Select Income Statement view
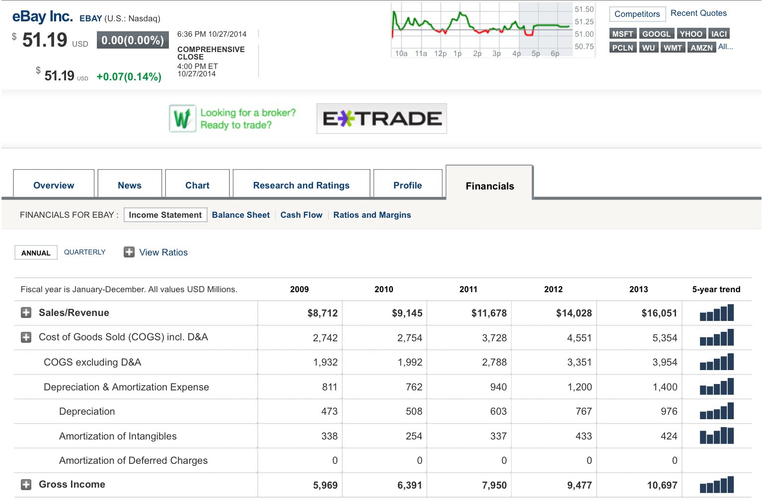The image size is (763, 504). pos(165,215)
